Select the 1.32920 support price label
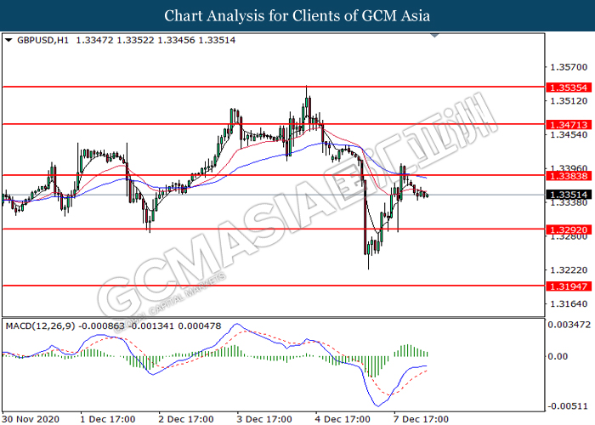Screen dimensions: 595x425 [x=569, y=229]
